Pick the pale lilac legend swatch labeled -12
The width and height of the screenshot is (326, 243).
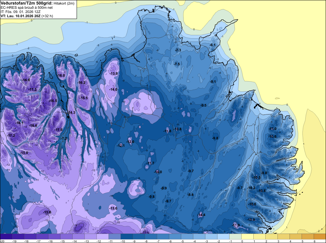[102, 237]
